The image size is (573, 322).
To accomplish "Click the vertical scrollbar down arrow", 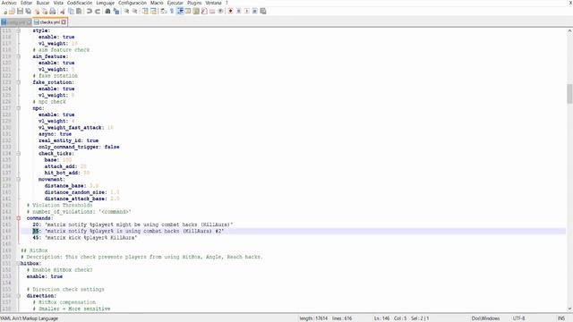I will click(x=569, y=309).
